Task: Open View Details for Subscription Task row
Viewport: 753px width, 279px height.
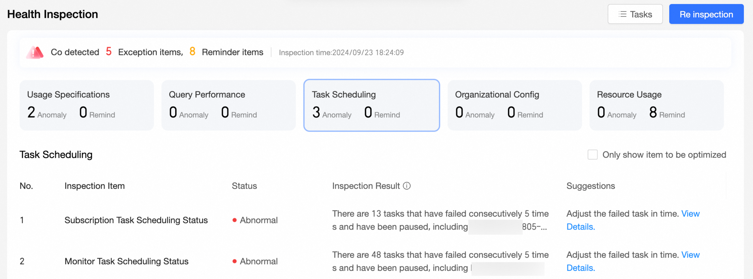Action: pyautogui.click(x=633, y=220)
